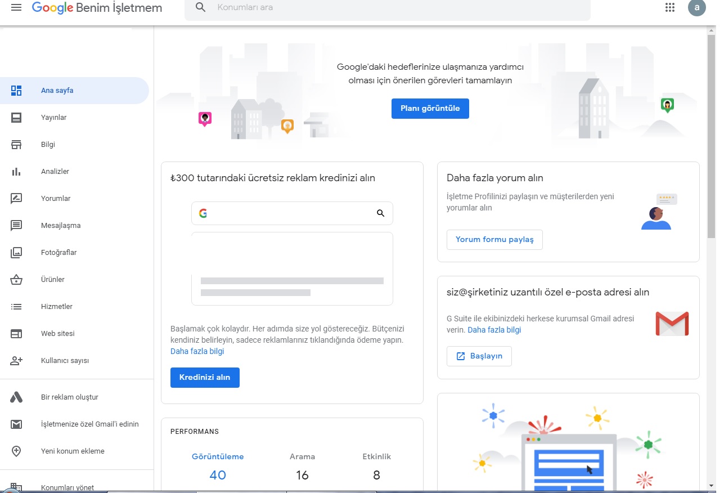Select the Görüntüleme performance tab
Screen dimensions: 724x493
pyautogui.click(x=218, y=468)
